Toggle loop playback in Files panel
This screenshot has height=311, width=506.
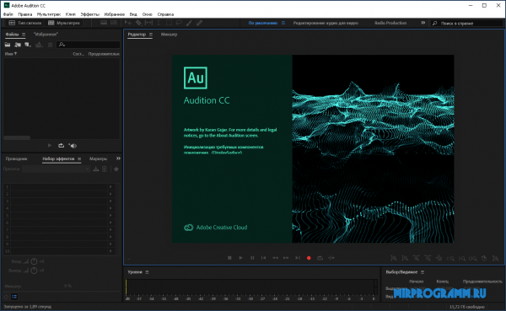[61, 146]
